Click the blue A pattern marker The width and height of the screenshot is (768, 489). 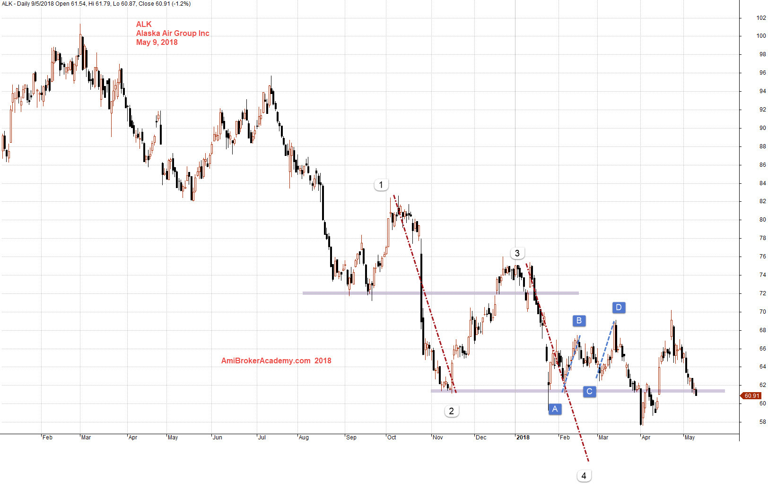(x=555, y=409)
